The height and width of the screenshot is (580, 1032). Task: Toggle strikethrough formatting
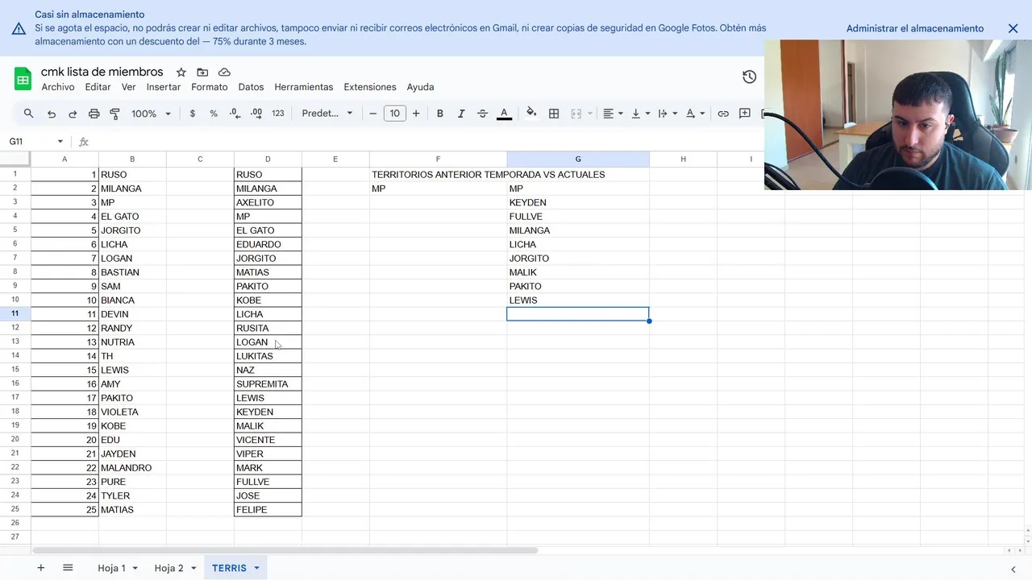pos(483,114)
